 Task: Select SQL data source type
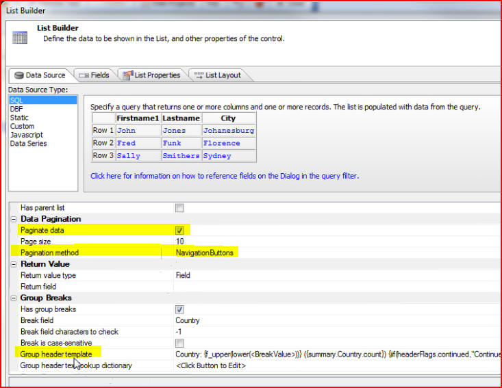click(x=43, y=100)
